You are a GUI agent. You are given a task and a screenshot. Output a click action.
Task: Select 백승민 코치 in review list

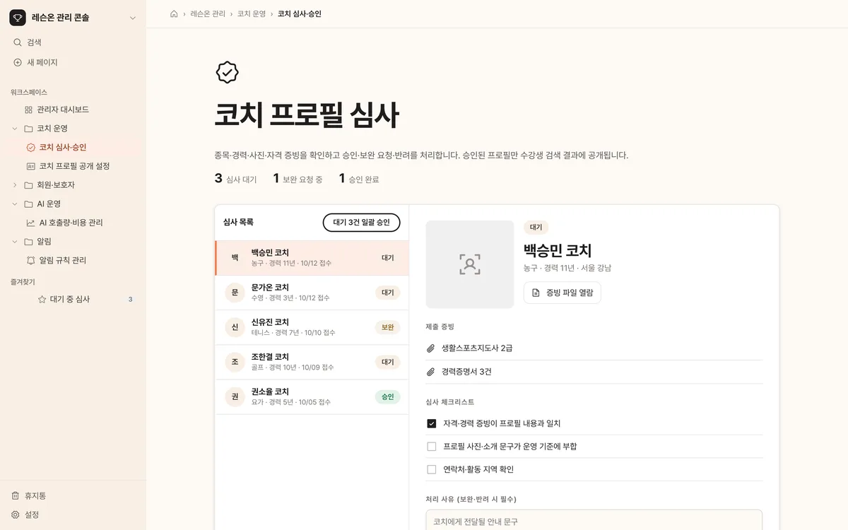tap(312, 258)
